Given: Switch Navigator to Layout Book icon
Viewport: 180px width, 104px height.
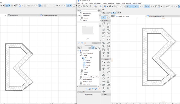Looking at the screenshot, I should (x=96, y=48).
